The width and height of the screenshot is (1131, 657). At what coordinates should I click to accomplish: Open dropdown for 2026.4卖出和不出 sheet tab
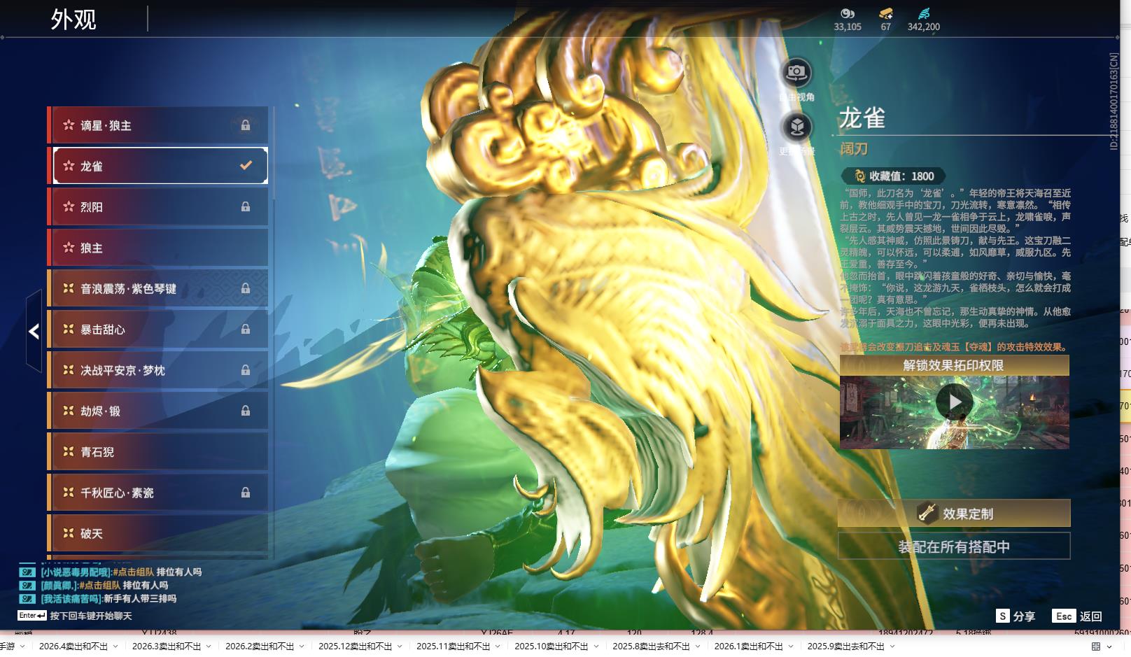[x=115, y=647]
